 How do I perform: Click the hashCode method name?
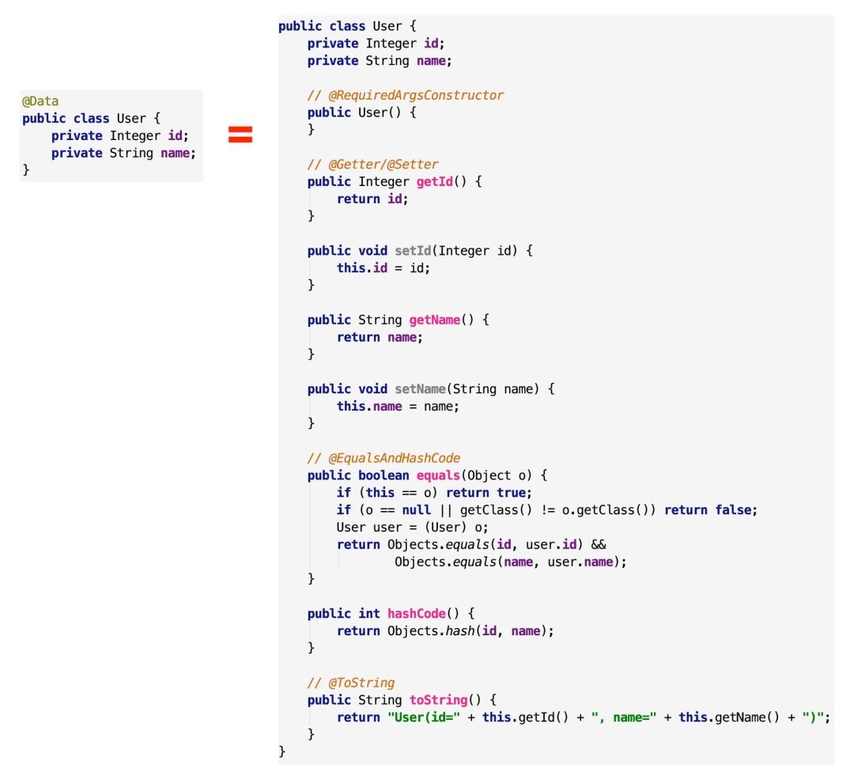click(x=417, y=613)
